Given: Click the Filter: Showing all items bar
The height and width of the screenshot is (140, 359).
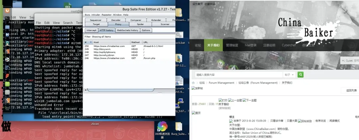Looking at the screenshot, I should click(130, 36).
